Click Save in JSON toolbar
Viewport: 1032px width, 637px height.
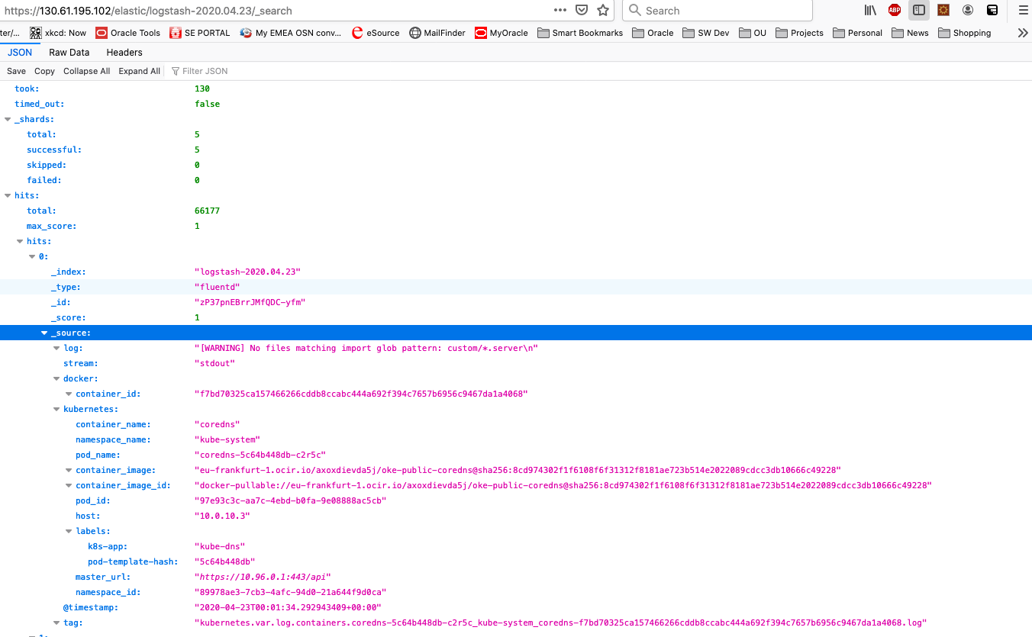coord(16,71)
